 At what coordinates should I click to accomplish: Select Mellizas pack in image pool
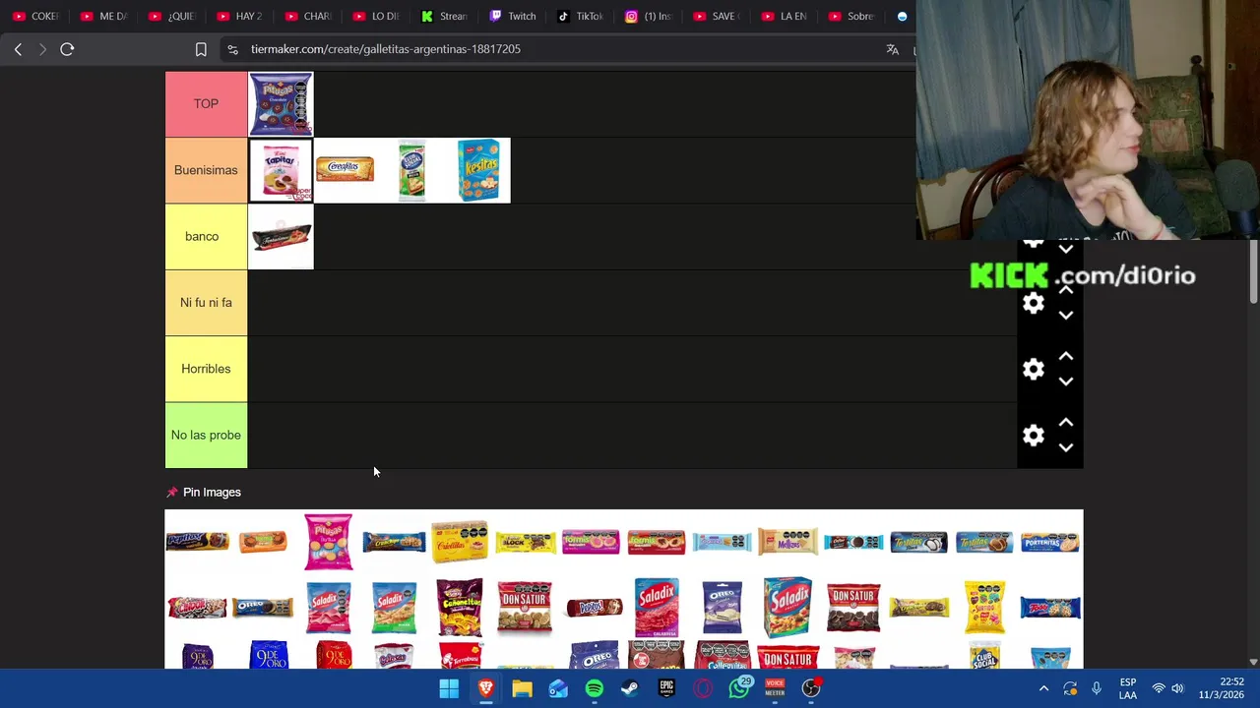[x=787, y=542]
